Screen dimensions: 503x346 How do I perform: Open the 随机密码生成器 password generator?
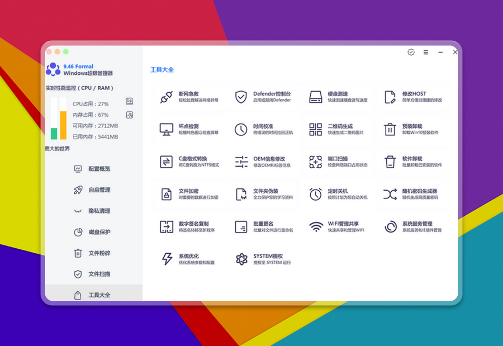pos(412,194)
